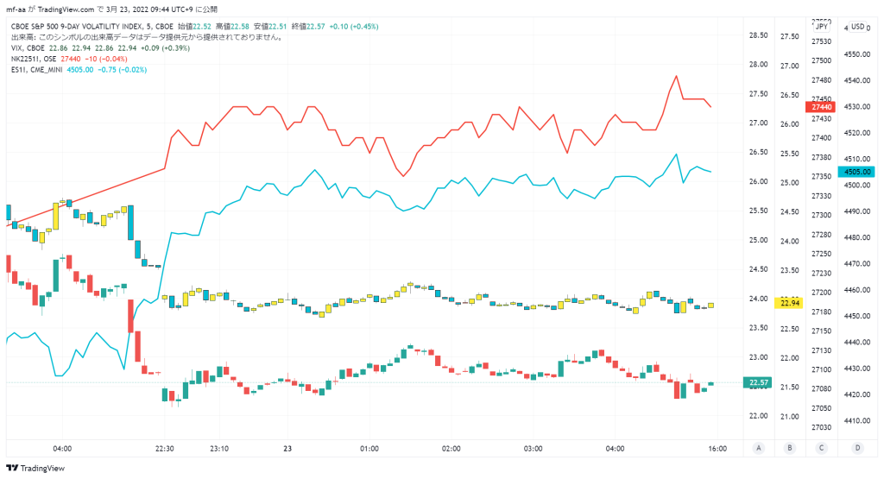Click 28.50 on the price scale A
Image resolution: width=884 pixels, height=479 pixels.
click(758, 35)
